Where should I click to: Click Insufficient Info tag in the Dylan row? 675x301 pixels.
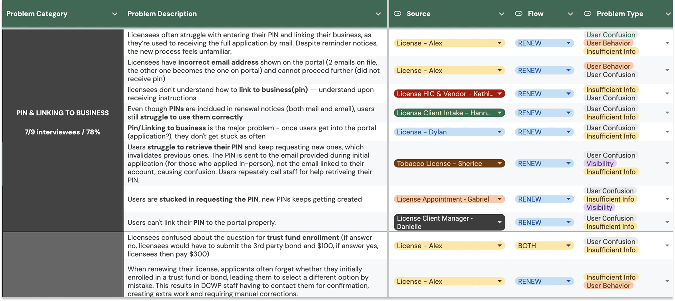611,136
